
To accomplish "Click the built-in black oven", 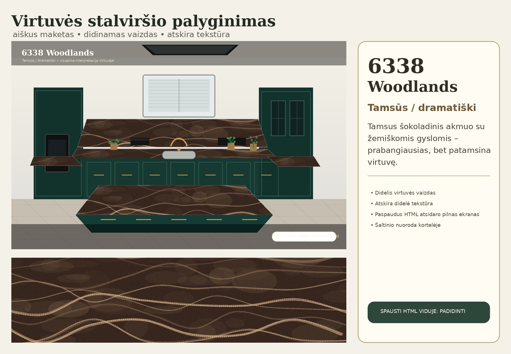I will click(57, 153).
